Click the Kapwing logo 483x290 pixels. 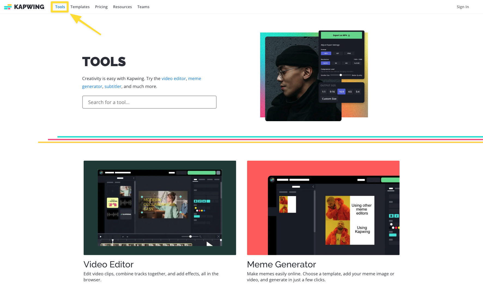24,7
